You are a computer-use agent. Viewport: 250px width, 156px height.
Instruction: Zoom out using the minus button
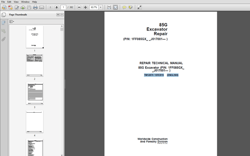tap(79, 7)
